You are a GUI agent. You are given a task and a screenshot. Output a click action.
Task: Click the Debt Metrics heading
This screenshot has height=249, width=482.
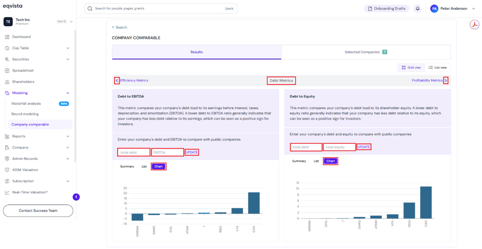click(x=281, y=81)
